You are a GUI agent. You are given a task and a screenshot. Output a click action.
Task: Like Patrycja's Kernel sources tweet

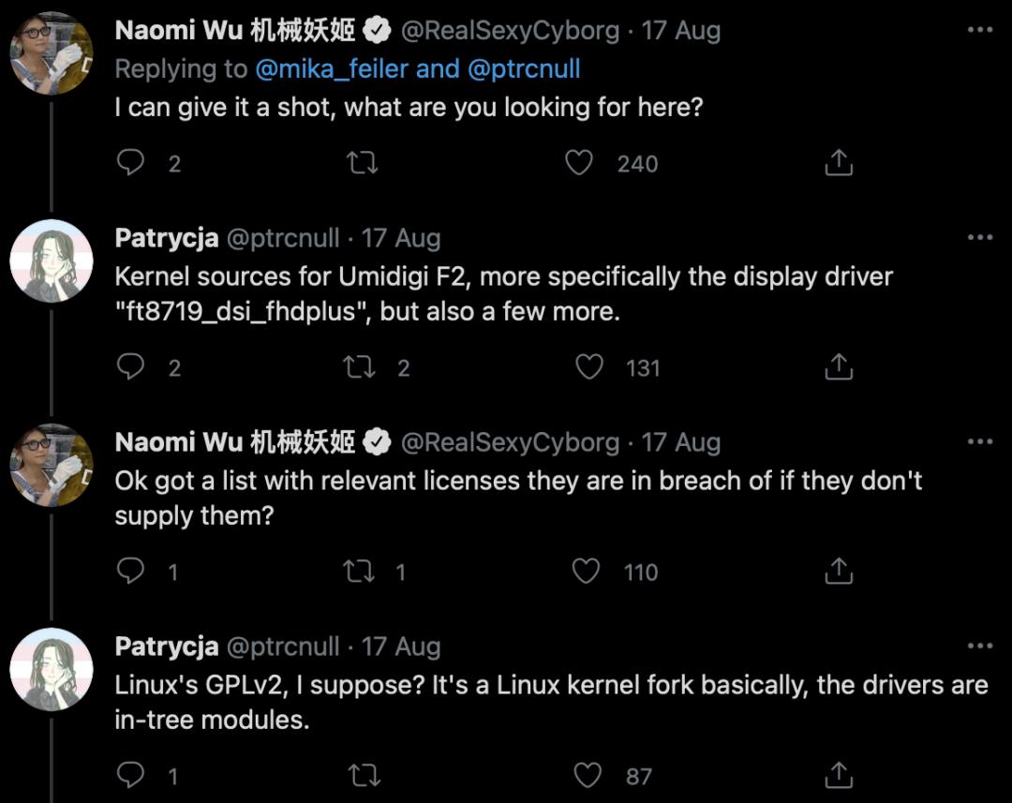589,367
